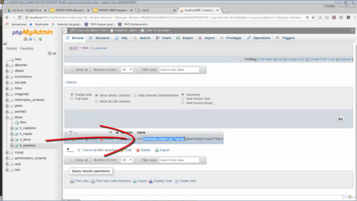
Task: Open the Search tab
Action: tap(142, 38)
